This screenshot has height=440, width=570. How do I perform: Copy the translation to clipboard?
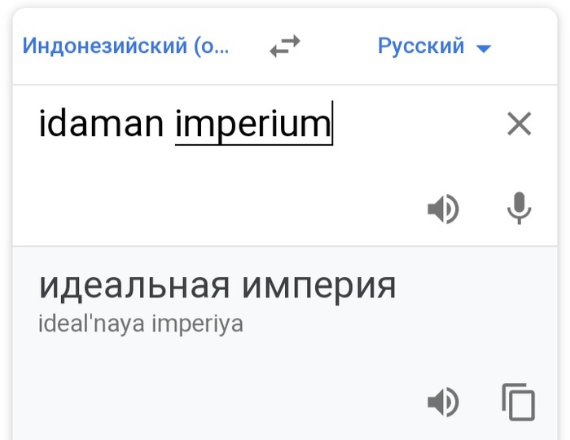click(x=519, y=403)
